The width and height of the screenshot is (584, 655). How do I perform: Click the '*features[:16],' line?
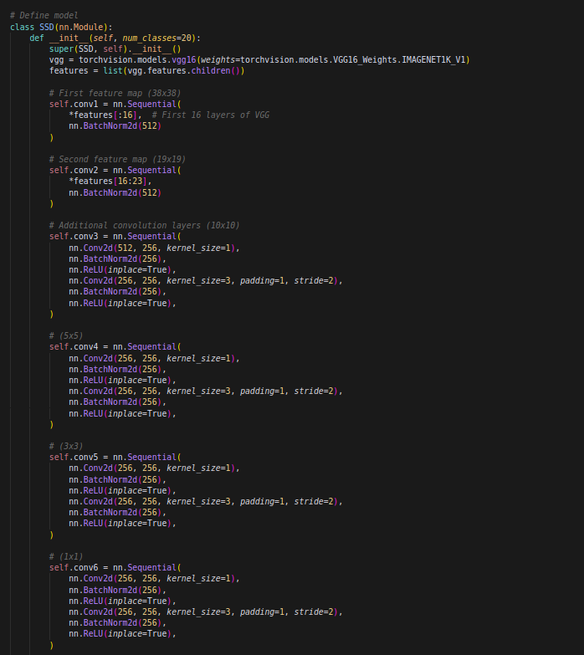pos(105,115)
